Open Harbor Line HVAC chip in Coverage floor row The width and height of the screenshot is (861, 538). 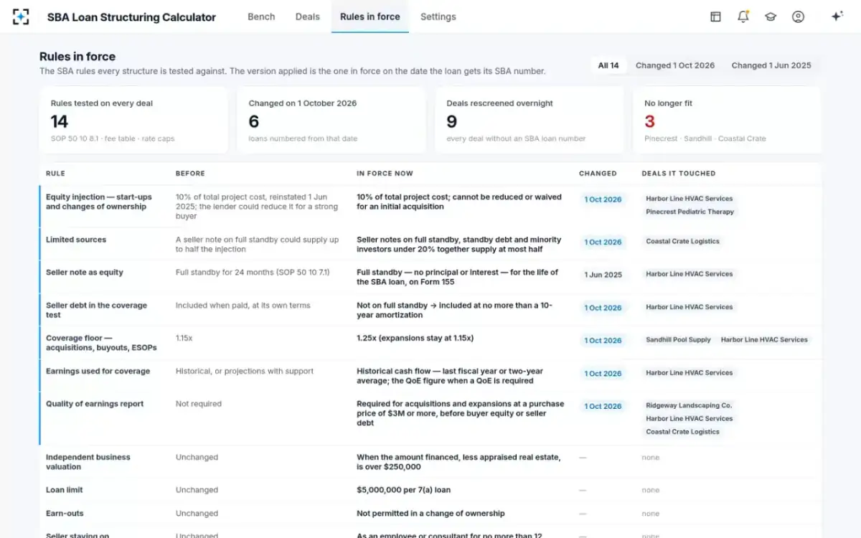[764, 339]
